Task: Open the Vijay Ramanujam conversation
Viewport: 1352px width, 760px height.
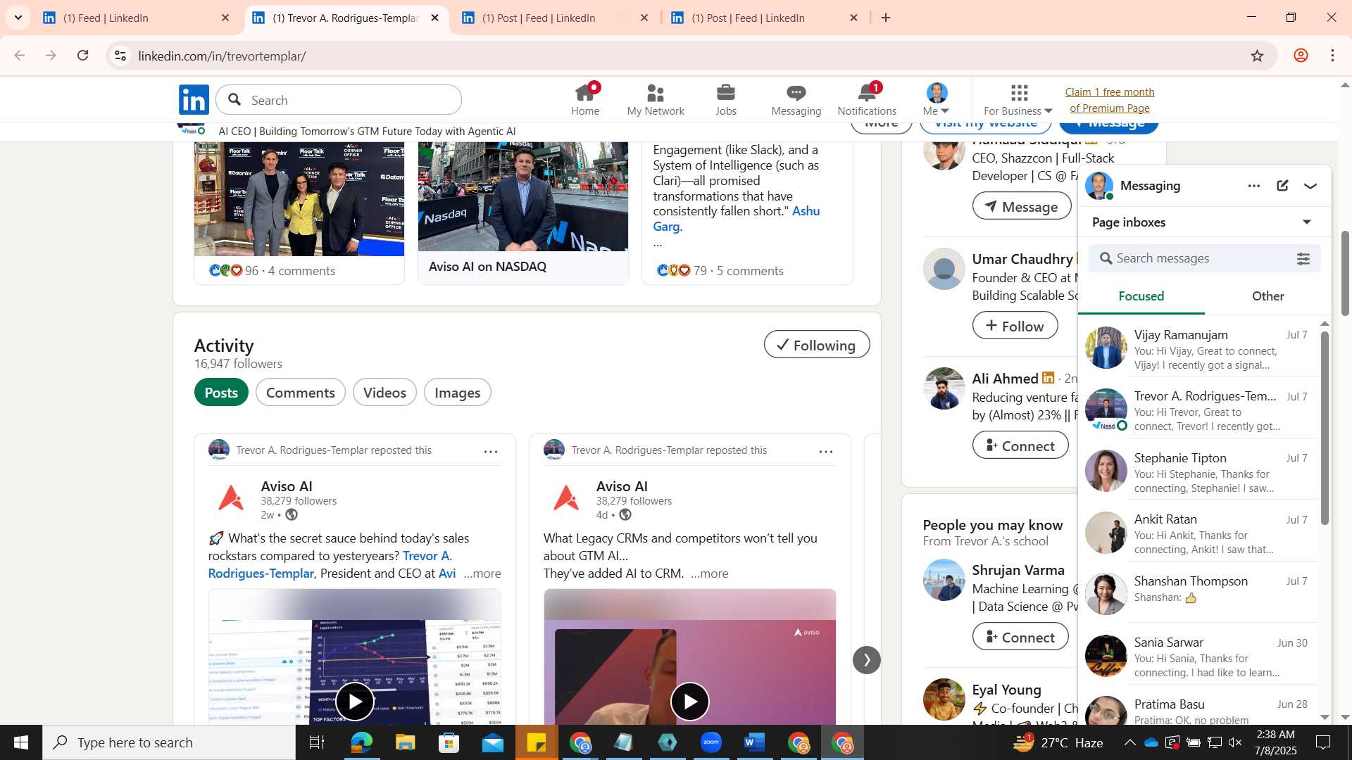Action: point(1198,349)
